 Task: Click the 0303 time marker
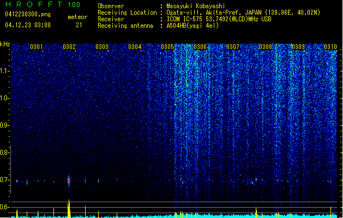(x=102, y=47)
